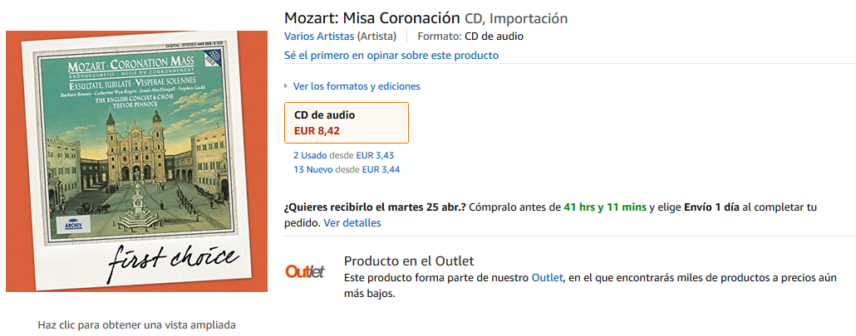
Task: Click 'Sé el primero en opinar sobre este producto'
Action: pos(391,56)
